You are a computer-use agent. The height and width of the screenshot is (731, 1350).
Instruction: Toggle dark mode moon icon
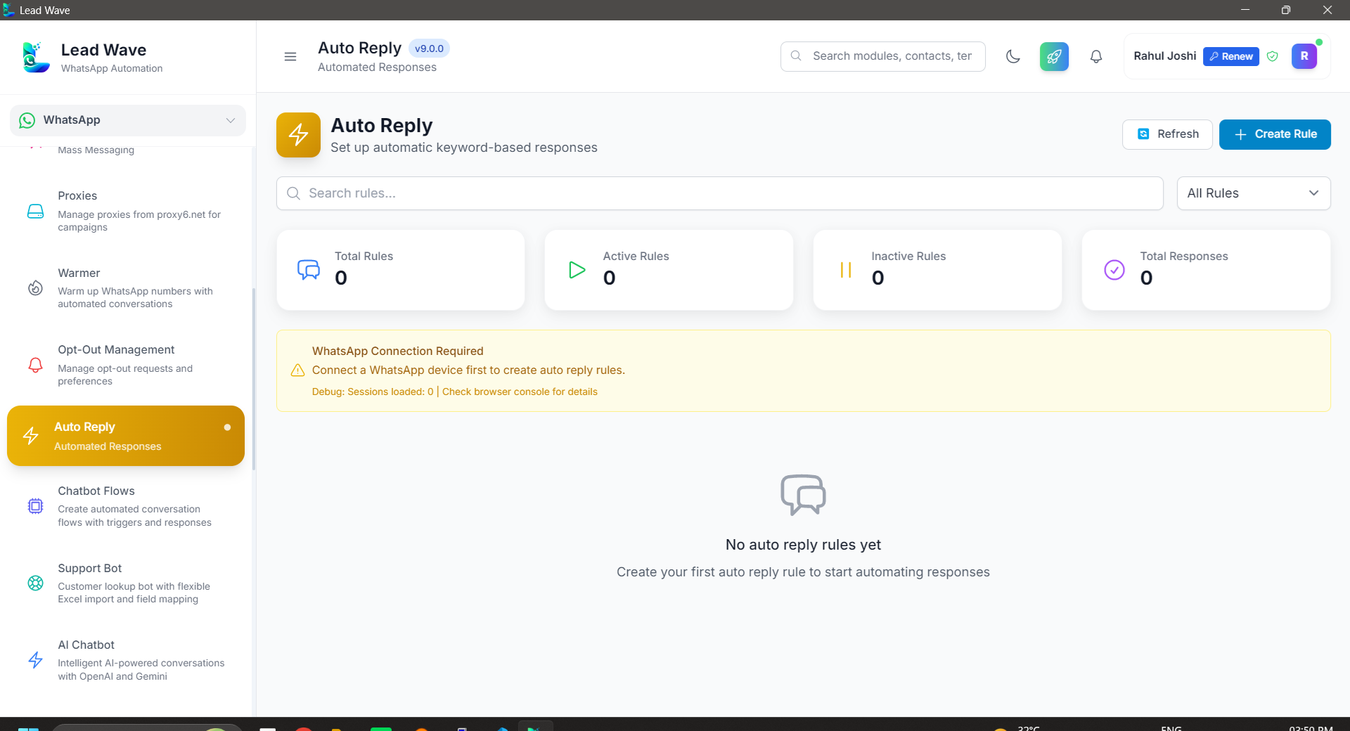pos(1013,56)
